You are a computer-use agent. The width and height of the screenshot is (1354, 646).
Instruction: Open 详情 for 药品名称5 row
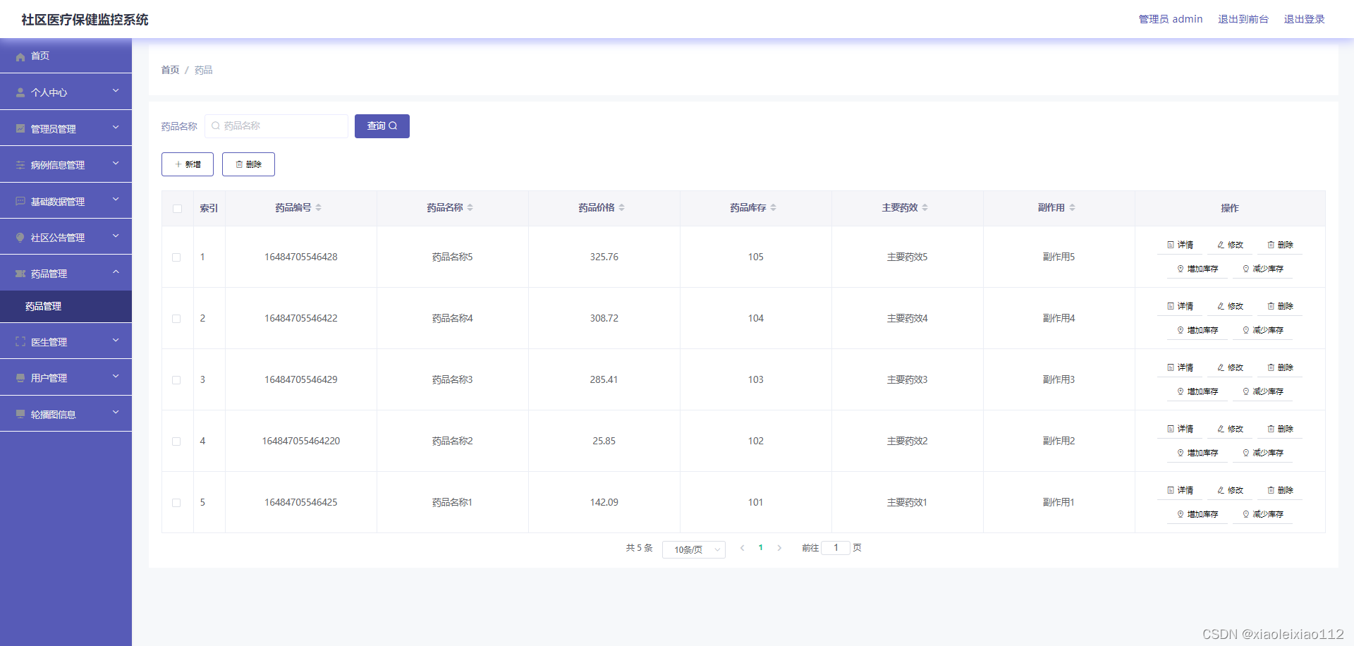[x=1180, y=245]
